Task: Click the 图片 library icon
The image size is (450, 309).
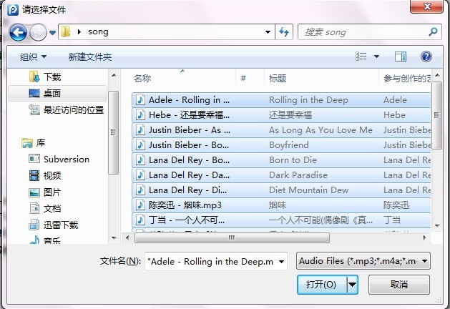Action: (x=34, y=192)
